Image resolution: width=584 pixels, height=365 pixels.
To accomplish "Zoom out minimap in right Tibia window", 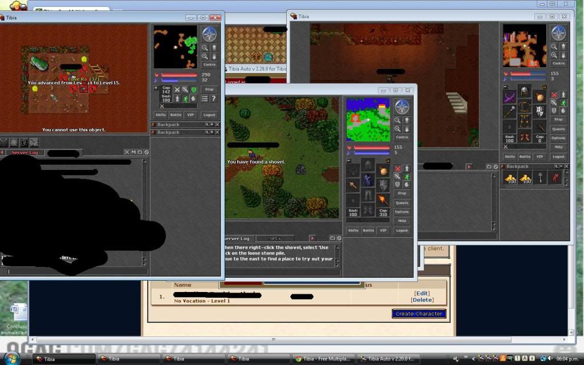I will [554, 47].
